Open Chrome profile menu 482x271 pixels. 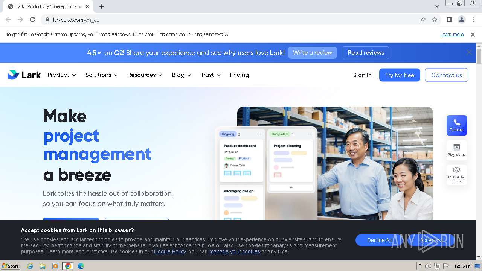[x=461, y=20]
